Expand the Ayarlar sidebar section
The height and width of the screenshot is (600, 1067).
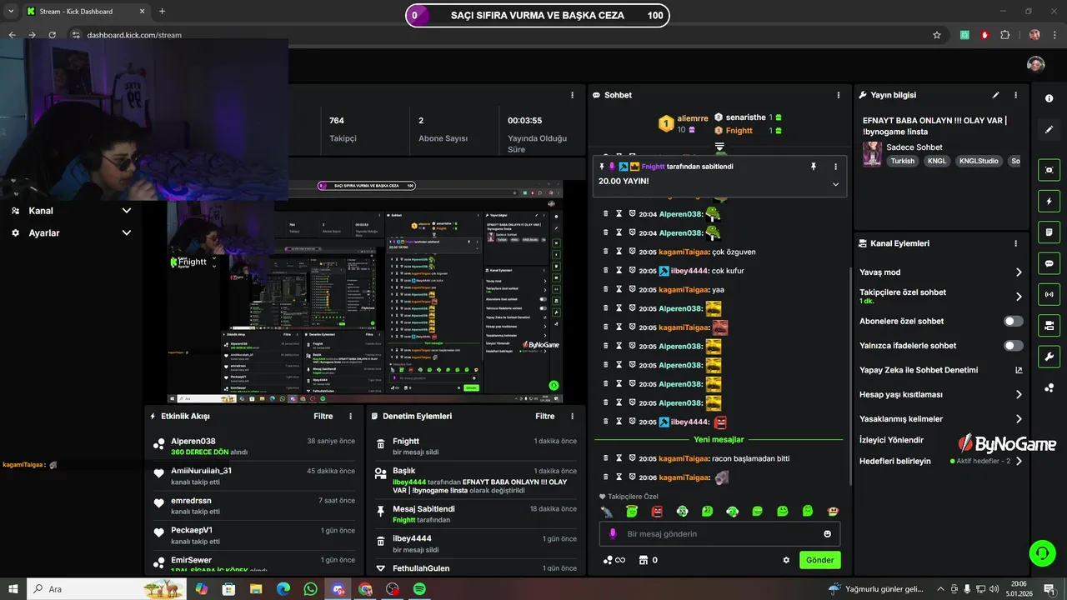point(71,233)
